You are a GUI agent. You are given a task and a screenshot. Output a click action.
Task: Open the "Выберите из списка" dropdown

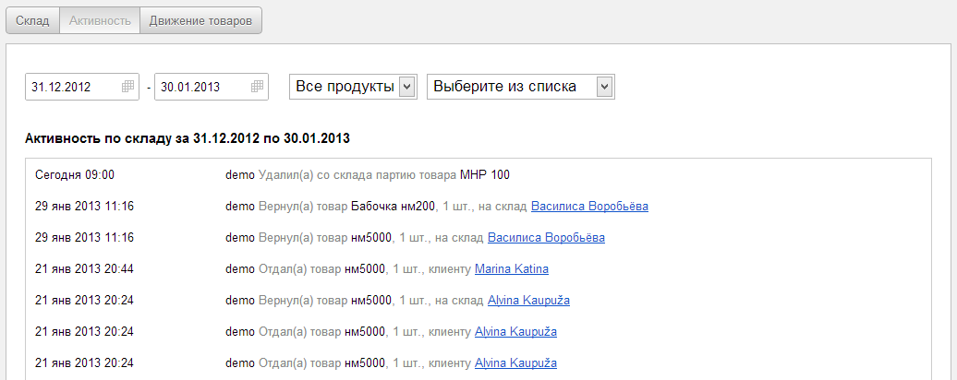521,87
